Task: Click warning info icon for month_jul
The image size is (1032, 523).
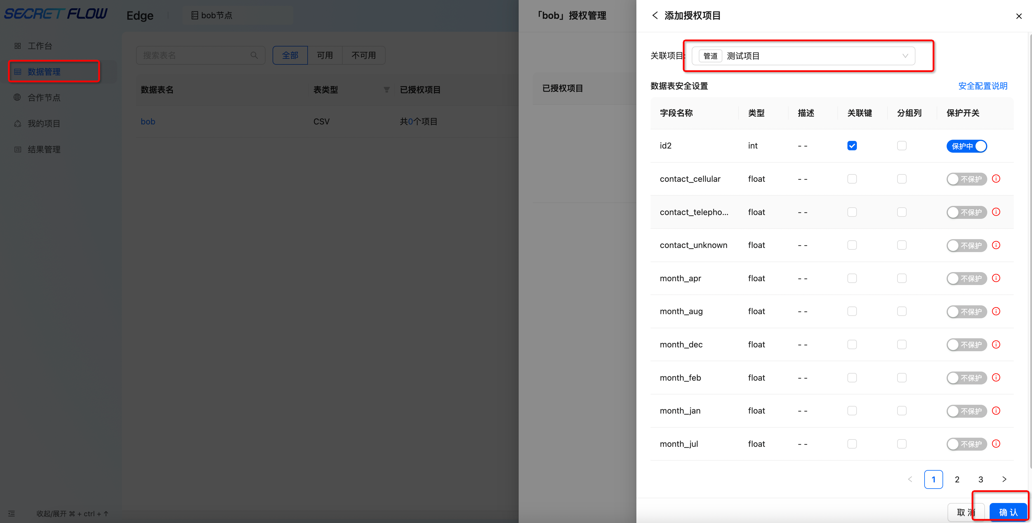Action: pos(996,444)
